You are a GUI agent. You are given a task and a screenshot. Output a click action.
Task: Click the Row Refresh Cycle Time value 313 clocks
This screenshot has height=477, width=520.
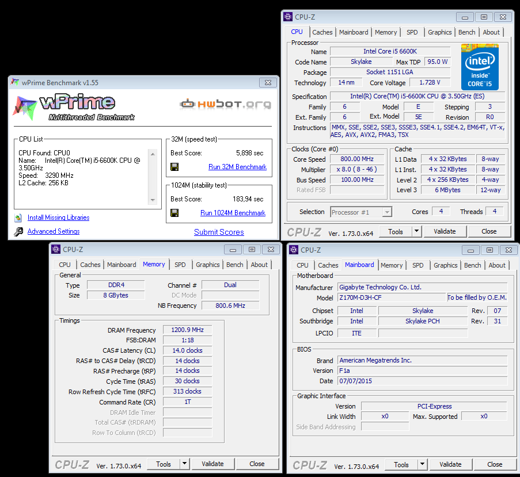[x=187, y=391]
